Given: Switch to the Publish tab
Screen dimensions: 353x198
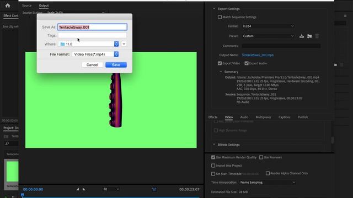Looking at the screenshot, I should (x=303, y=117).
